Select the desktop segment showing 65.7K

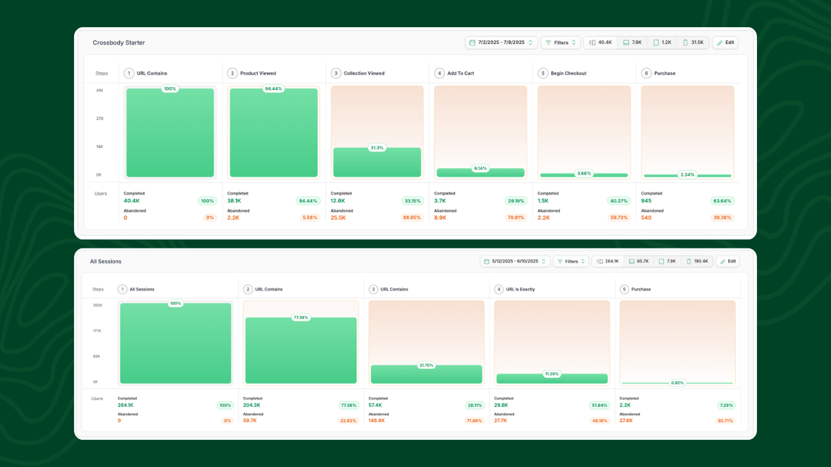tap(638, 261)
